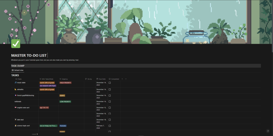Viewport: 273px width, 136px height.
Task: Mark music table as completed
Action: pos(110,83)
